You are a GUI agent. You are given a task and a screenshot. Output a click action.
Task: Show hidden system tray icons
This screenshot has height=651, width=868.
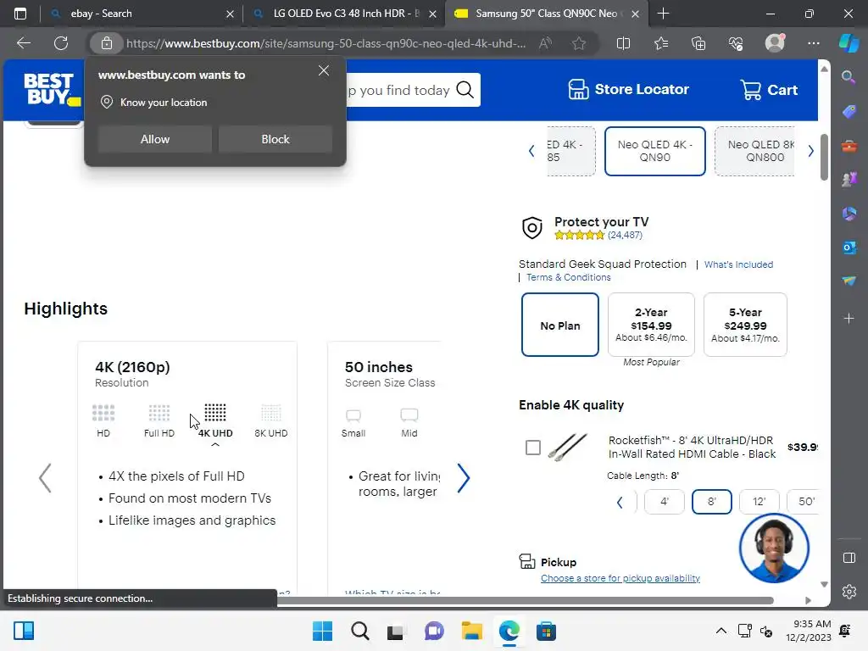tap(721, 631)
